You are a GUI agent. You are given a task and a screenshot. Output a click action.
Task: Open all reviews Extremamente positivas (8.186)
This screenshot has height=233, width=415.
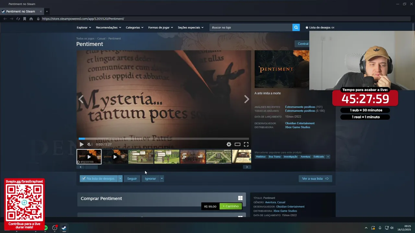[x=305, y=111]
